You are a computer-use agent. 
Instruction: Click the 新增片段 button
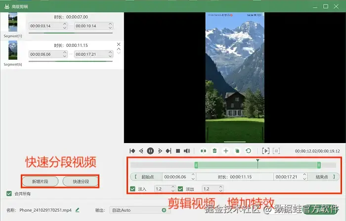point(40,182)
